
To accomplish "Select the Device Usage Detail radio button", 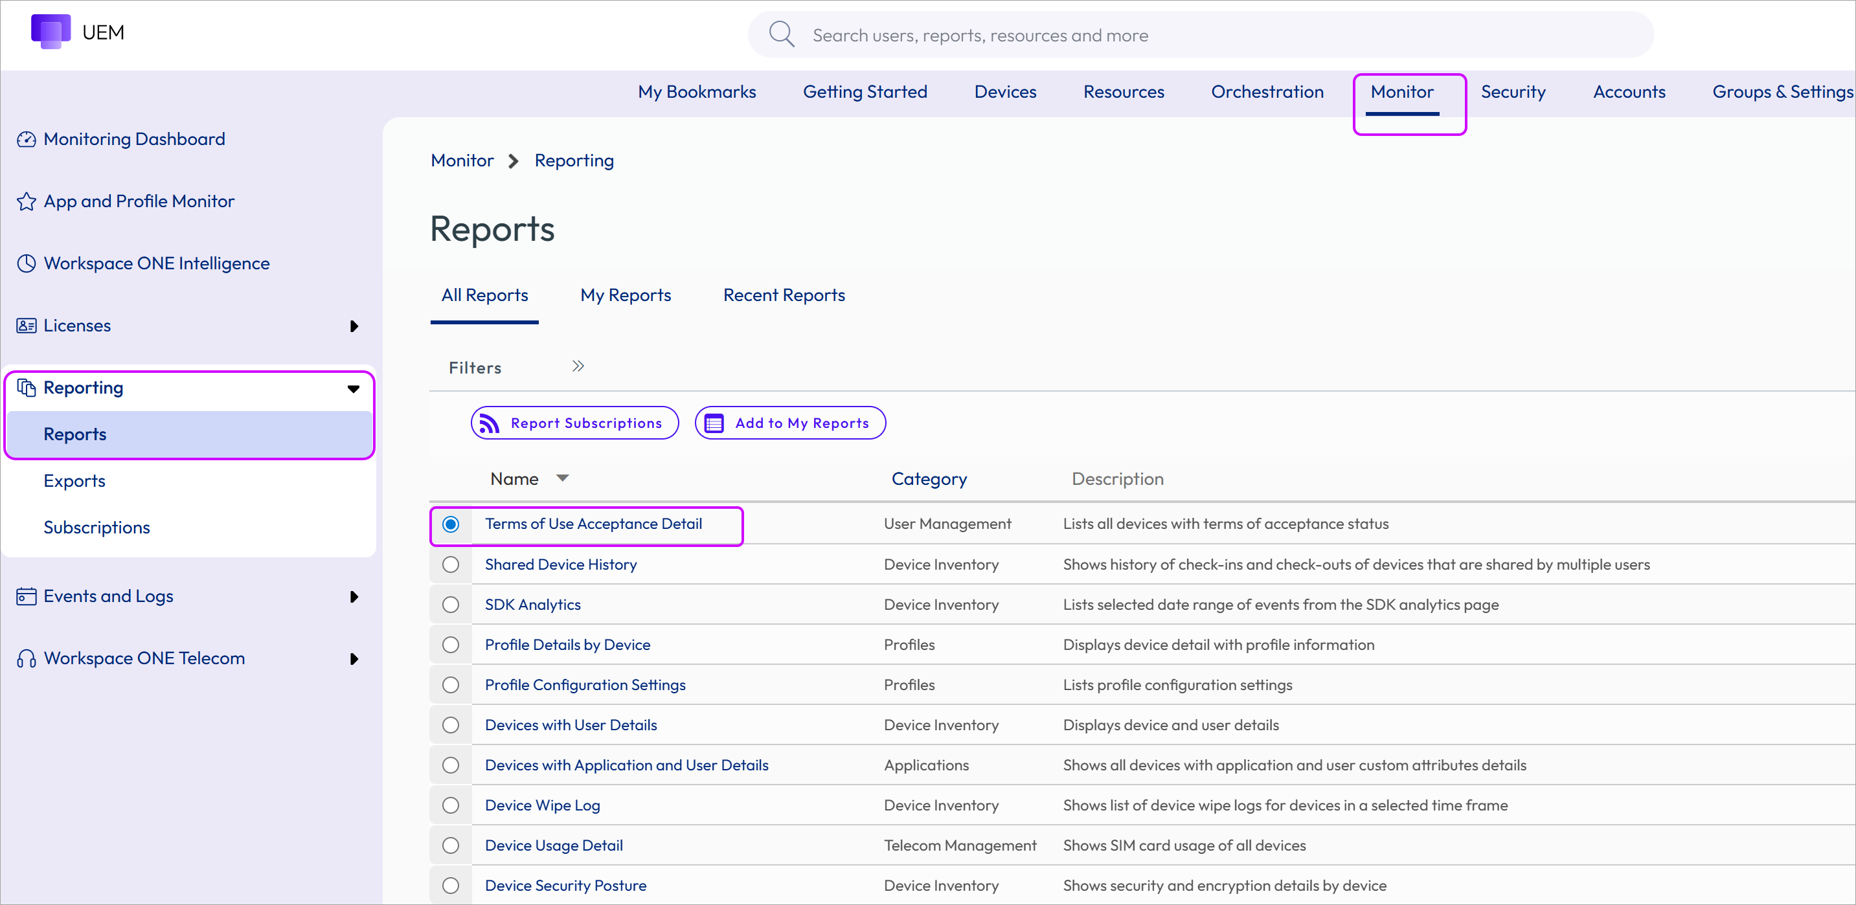I will point(451,846).
